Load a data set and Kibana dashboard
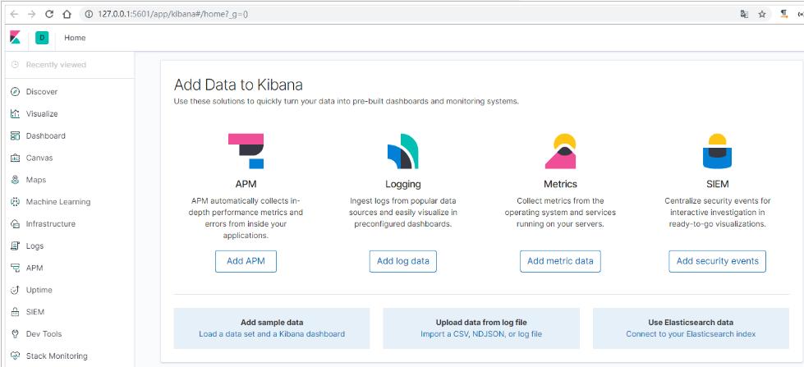The image size is (804, 367). pyautogui.click(x=272, y=334)
